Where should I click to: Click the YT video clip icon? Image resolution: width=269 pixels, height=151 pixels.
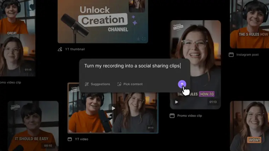pyautogui.click(x=70, y=139)
